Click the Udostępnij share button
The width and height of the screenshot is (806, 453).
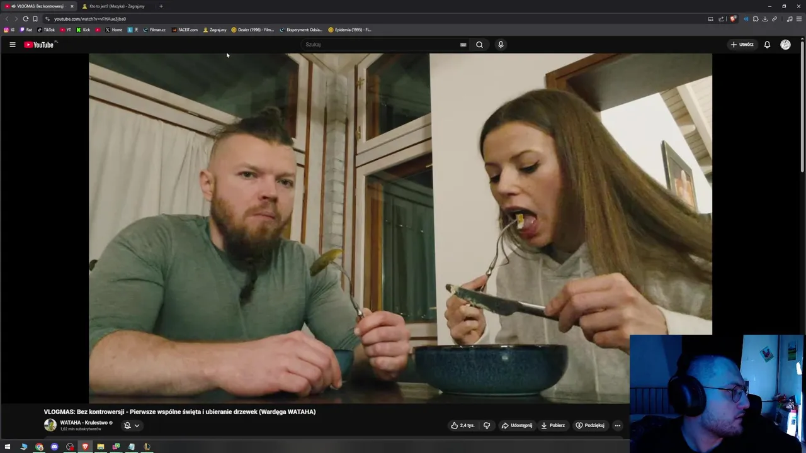coord(517,425)
